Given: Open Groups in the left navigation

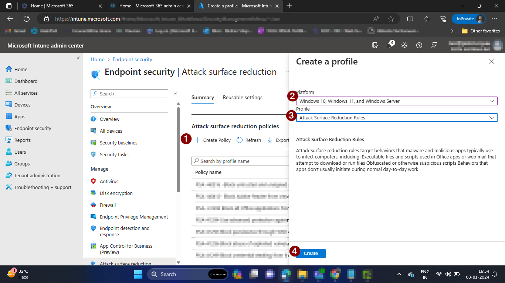Looking at the screenshot, I should tap(17, 164).
